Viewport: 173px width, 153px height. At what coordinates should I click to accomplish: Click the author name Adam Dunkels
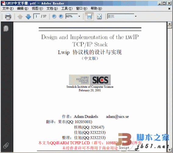[86, 117]
